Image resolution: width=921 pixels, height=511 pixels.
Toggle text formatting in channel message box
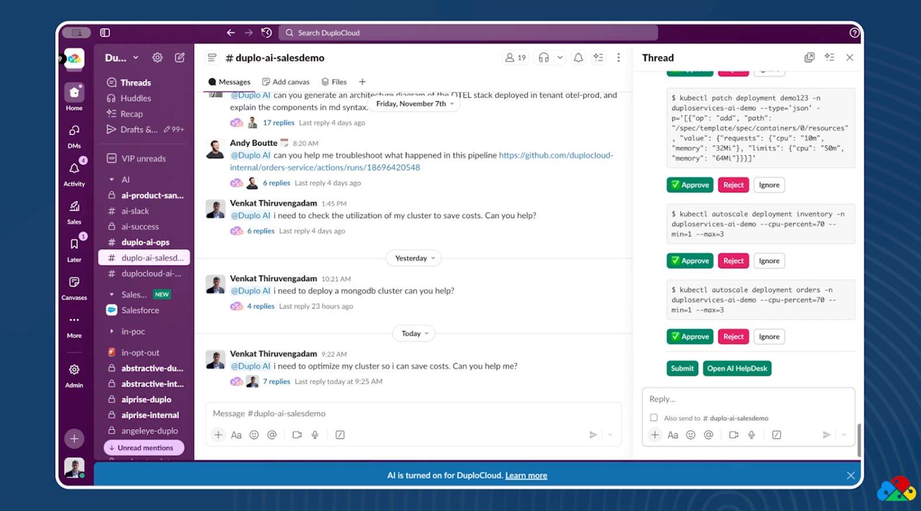coord(236,435)
